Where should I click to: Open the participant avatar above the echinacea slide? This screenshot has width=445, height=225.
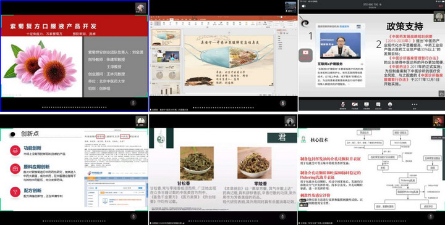click(141, 7)
